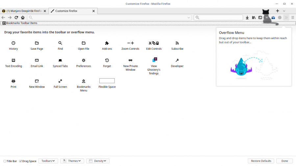This screenshot has width=296, height=166.
Task: Click the Edit Controls icon
Action: 154,43
